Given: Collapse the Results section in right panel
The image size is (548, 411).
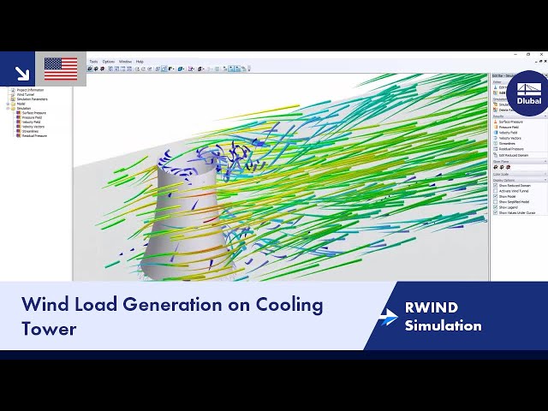Looking at the screenshot, I should [x=545, y=116].
